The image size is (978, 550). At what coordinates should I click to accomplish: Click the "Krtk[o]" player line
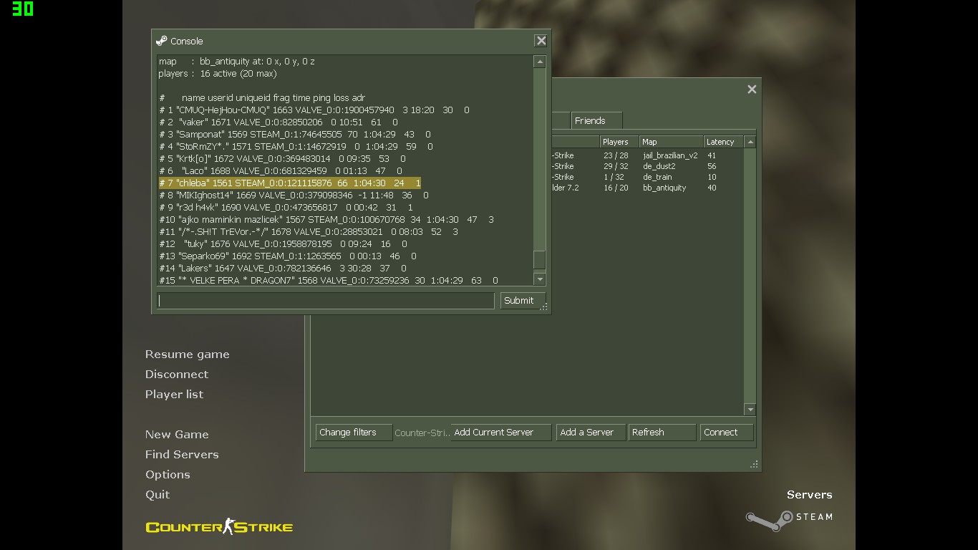(283, 159)
